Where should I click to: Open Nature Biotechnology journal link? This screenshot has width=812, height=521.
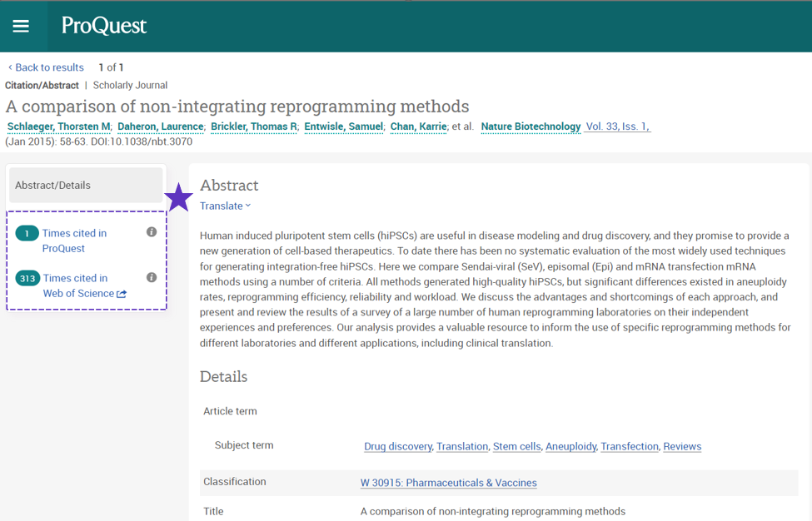pyautogui.click(x=531, y=127)
